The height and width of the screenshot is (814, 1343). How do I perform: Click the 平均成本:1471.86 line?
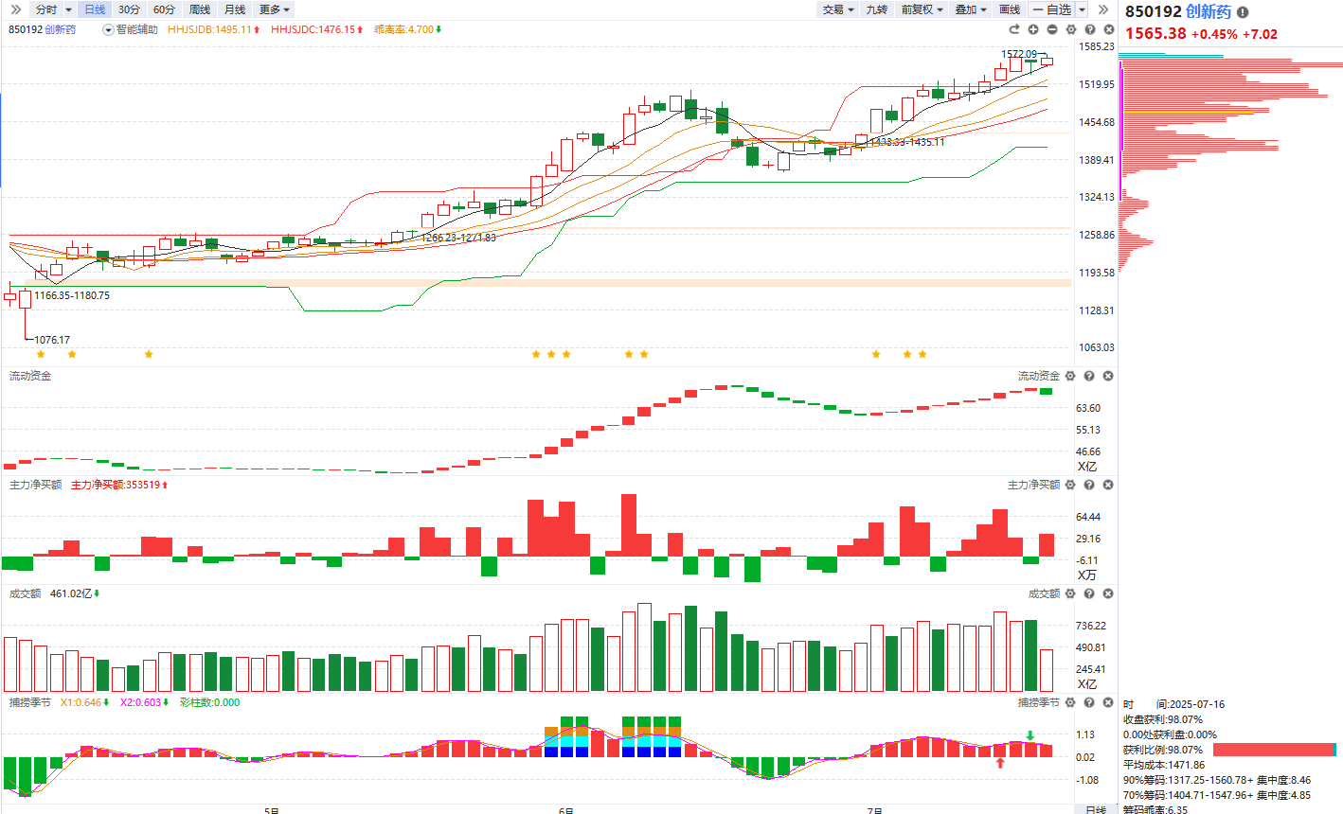1164,765
